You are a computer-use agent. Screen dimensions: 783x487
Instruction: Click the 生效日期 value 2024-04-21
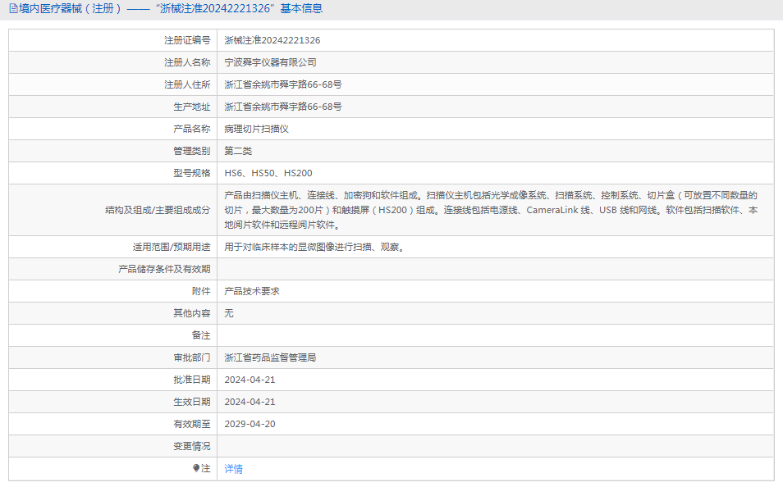click(250, 402)
